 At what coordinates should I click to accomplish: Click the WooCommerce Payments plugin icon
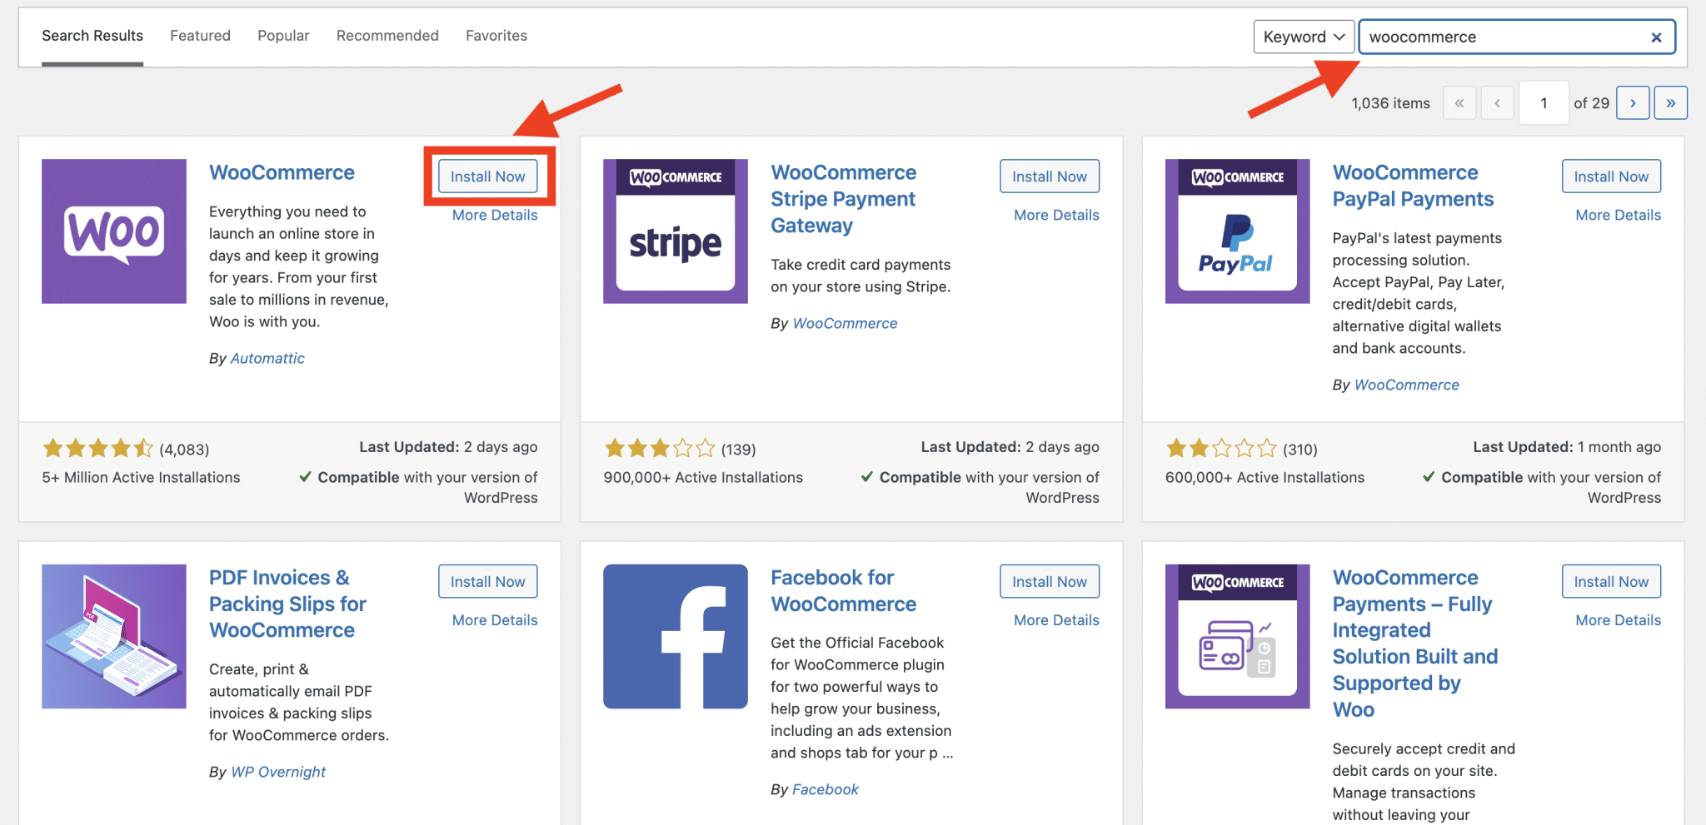tap(1237, 637)
